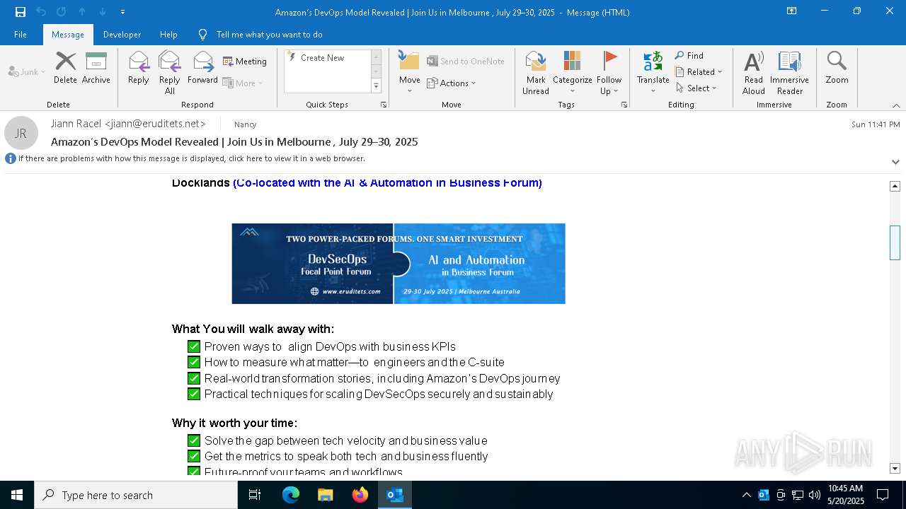Click the taskbar search box
906x509 pixels.
(x=136, y=495)
